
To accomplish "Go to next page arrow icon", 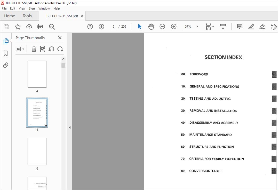I will coord(101,27).
